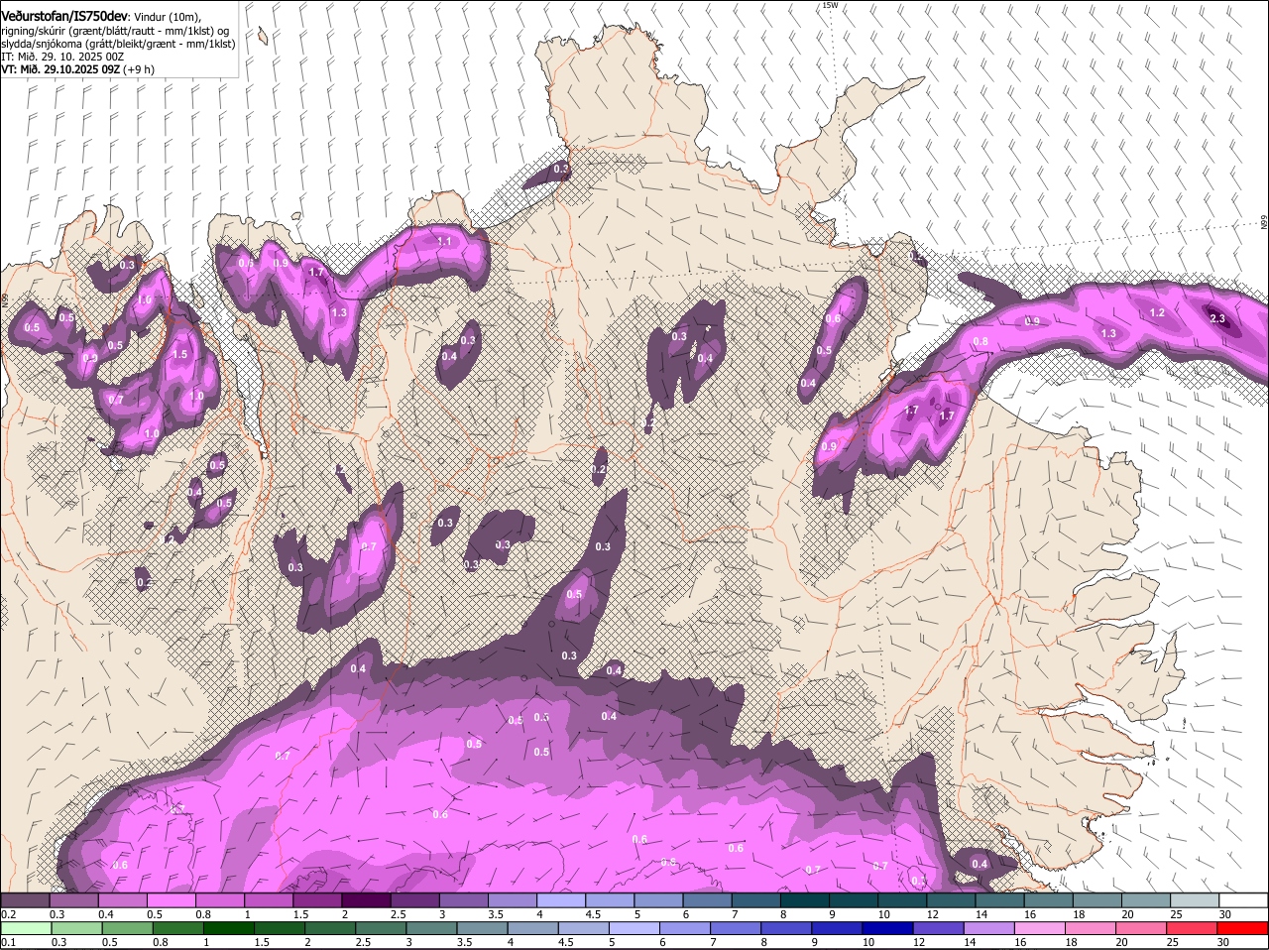Click the 1.1 precipitation value on the map
This screenshot has height=950, width=1269.
click(444, 241)
